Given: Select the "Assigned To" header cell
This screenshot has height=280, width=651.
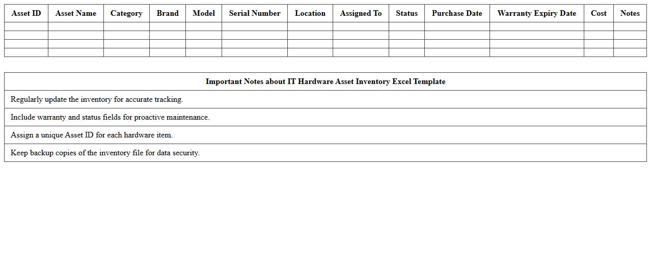Looking at the screenshot, I should (361, 13).
